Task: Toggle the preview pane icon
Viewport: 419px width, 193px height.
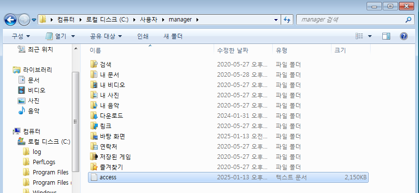Action: [386, 36]
